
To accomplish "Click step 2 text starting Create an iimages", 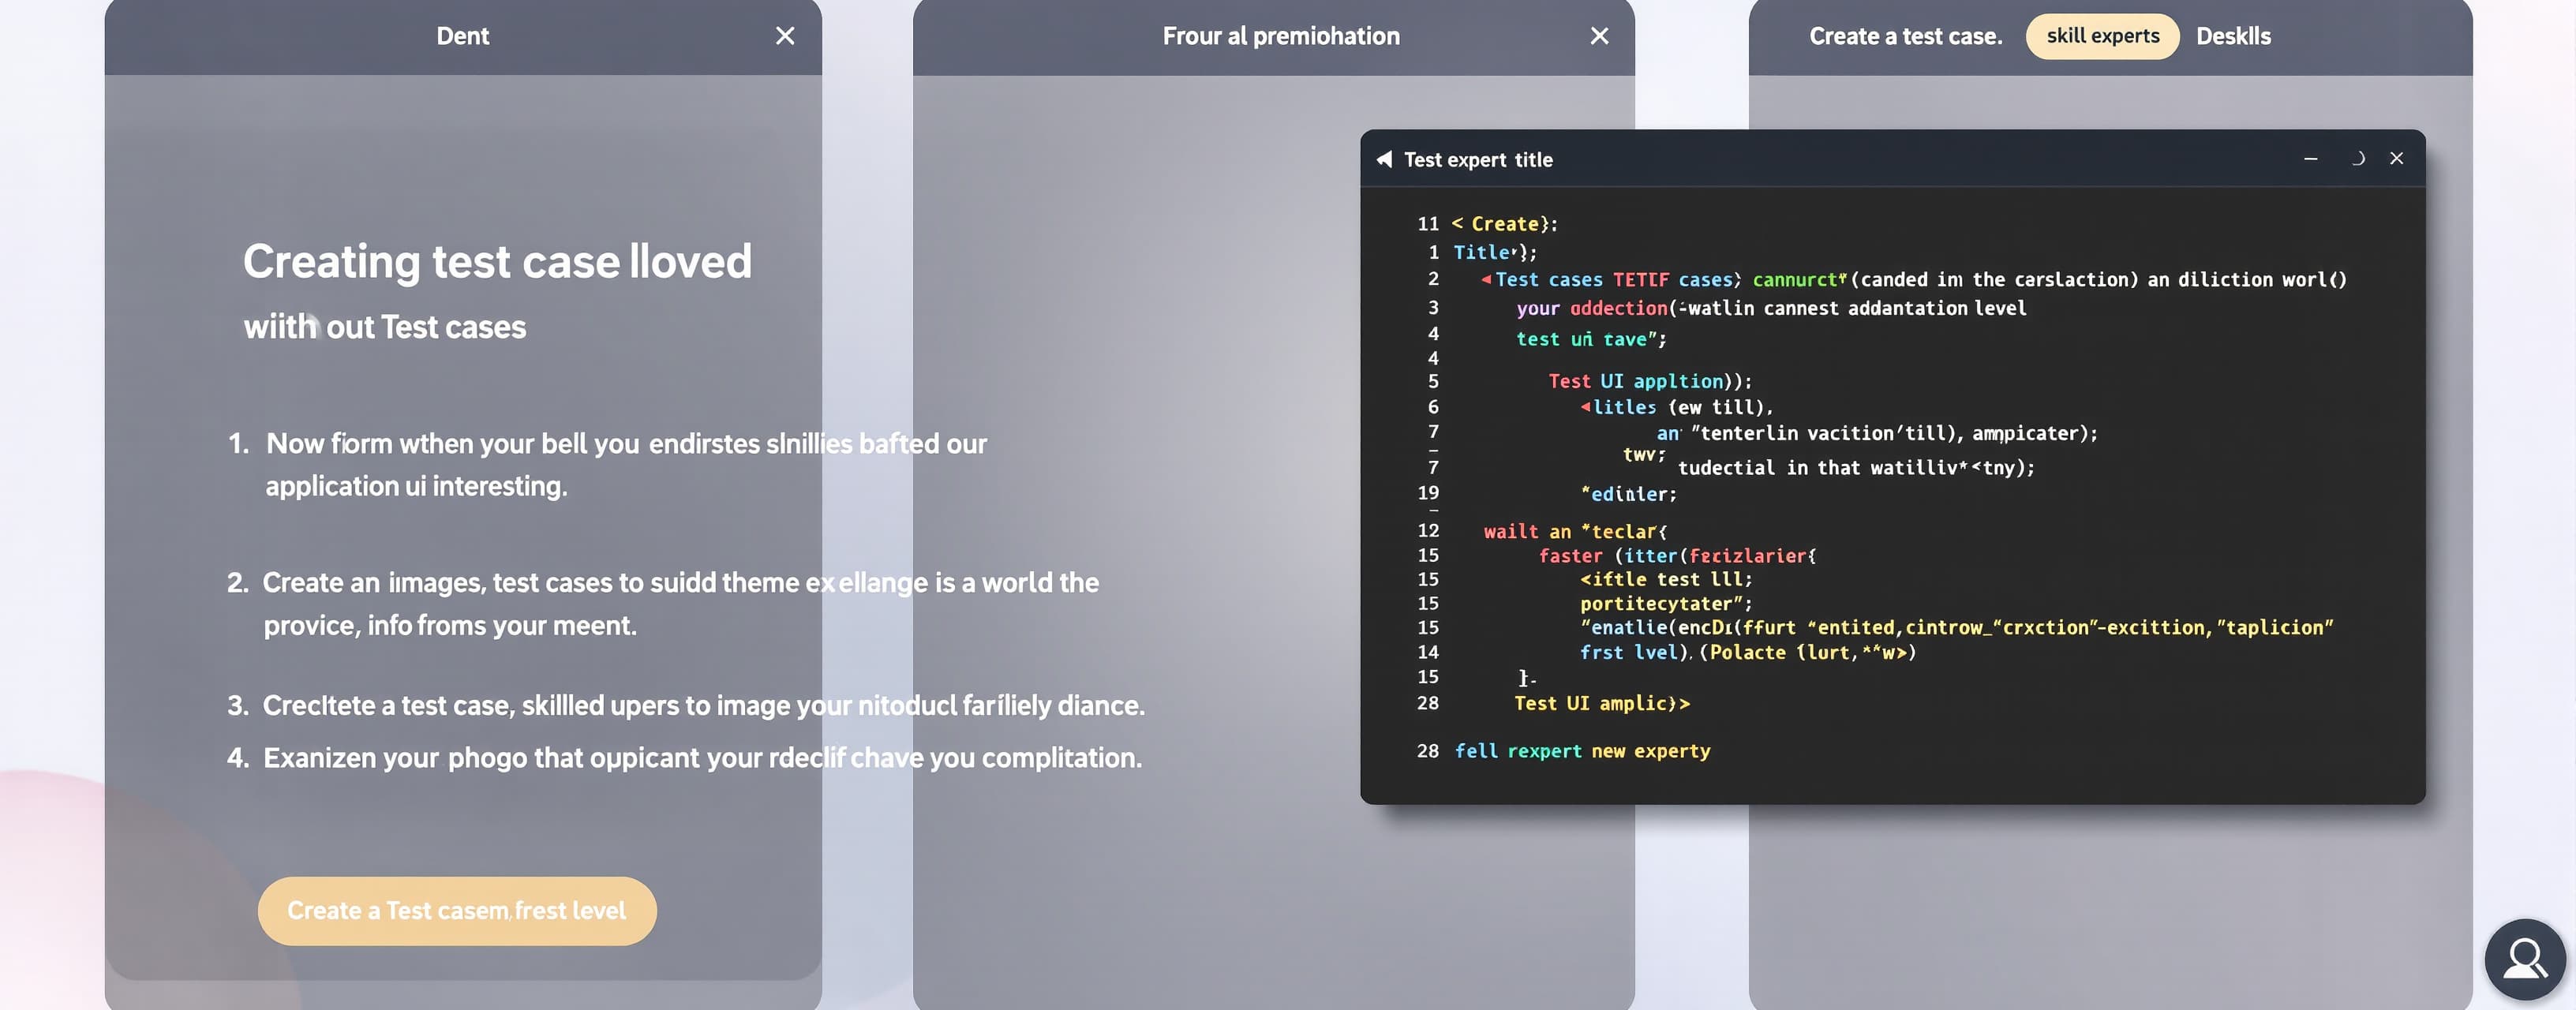I will [x=680, y=603].
